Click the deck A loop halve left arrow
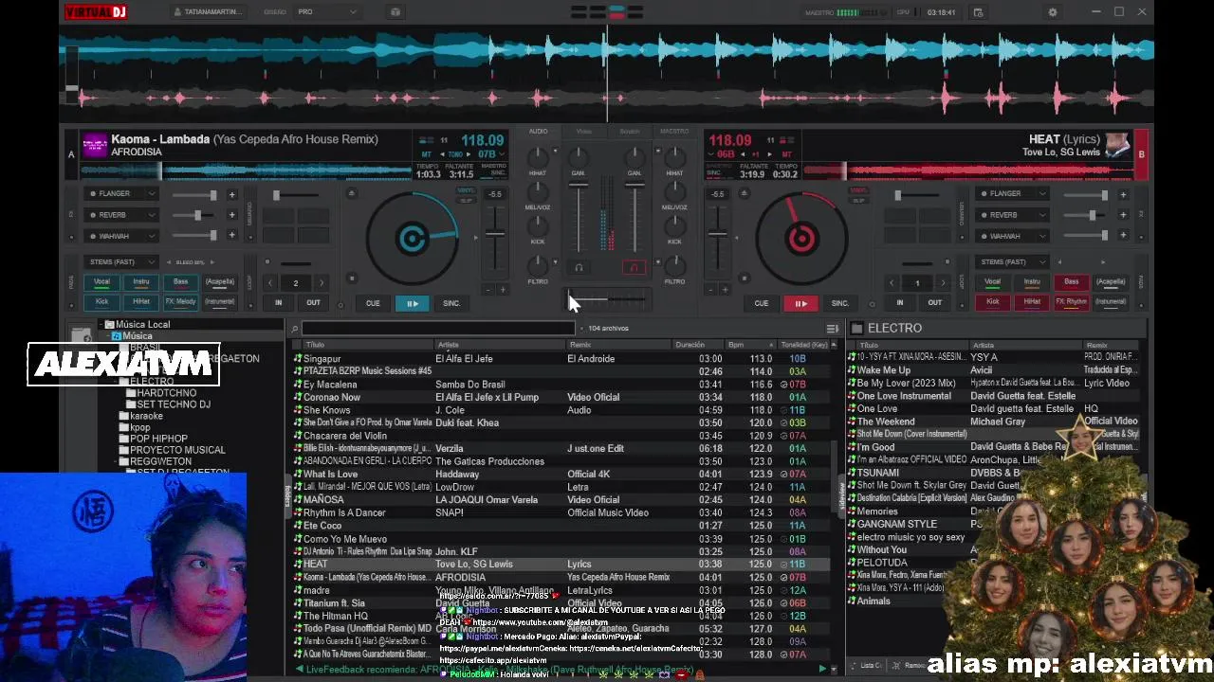The width and height of the screenshot is (1214, 682). click(270, 283)
